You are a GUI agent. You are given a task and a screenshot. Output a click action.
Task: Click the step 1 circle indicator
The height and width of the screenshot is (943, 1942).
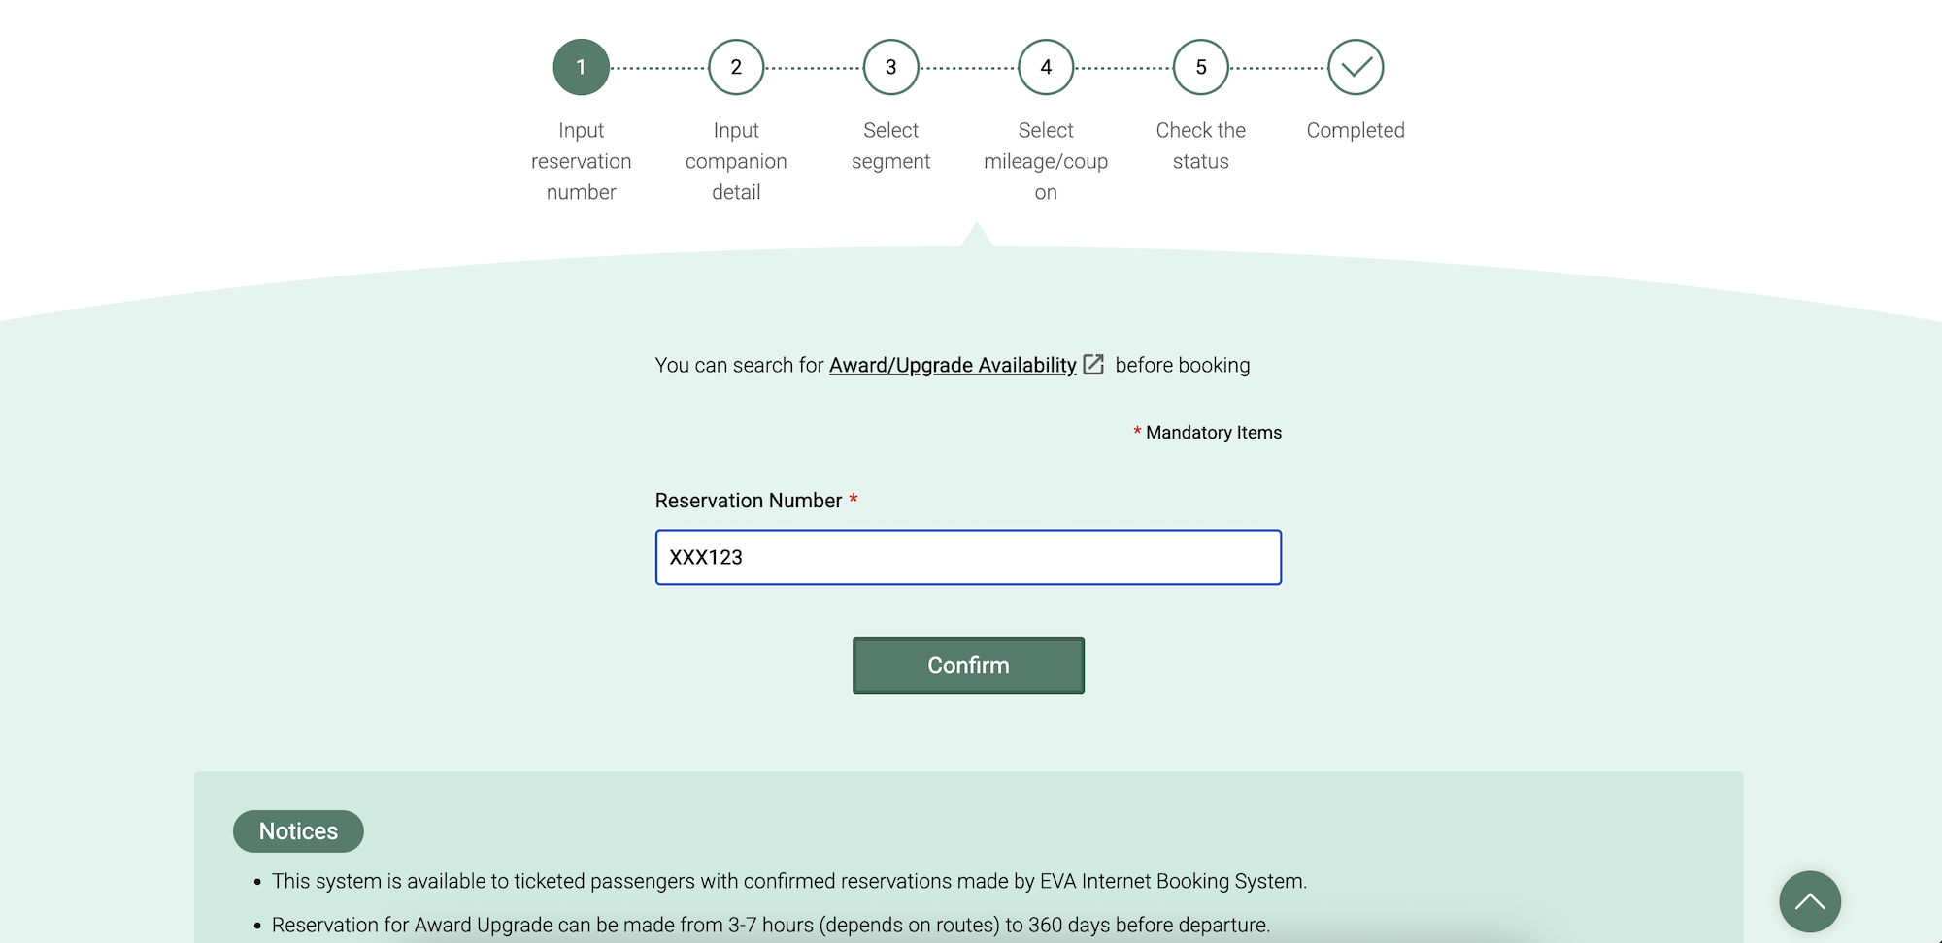pos(581,67)
